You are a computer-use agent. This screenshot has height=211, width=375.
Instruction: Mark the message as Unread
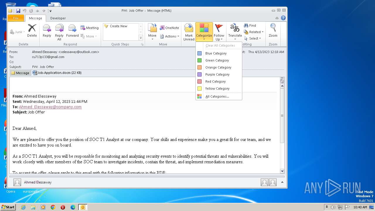click(189, 32)
